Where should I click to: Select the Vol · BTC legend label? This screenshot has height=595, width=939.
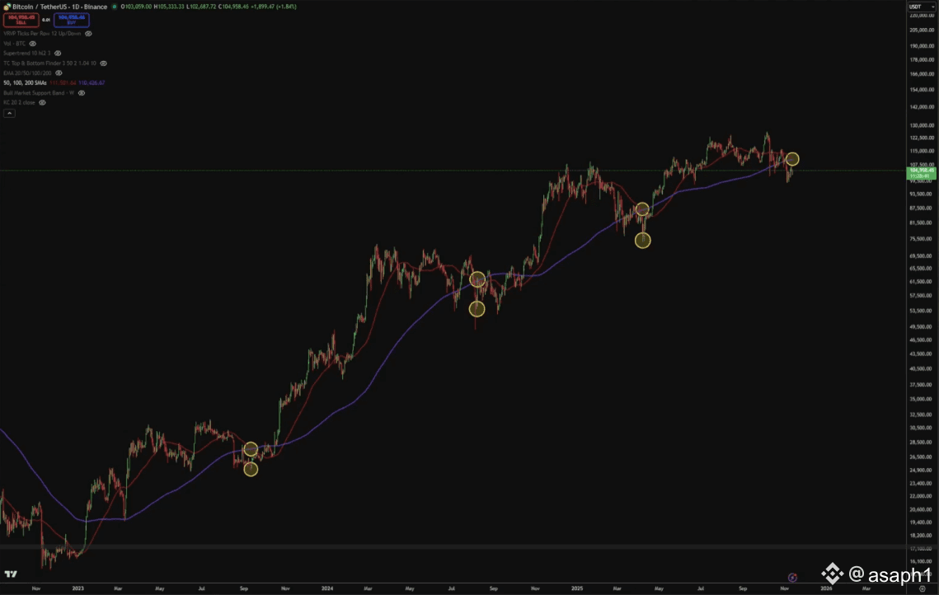click(x=14, y=44)
